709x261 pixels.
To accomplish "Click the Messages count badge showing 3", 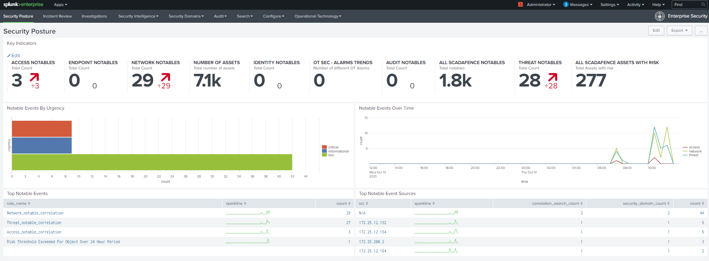I will pyautogui.click(x=566, y=4).
